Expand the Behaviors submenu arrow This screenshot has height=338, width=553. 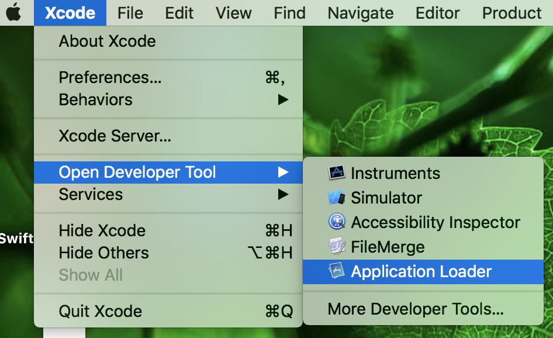click(x=283, y=99)
